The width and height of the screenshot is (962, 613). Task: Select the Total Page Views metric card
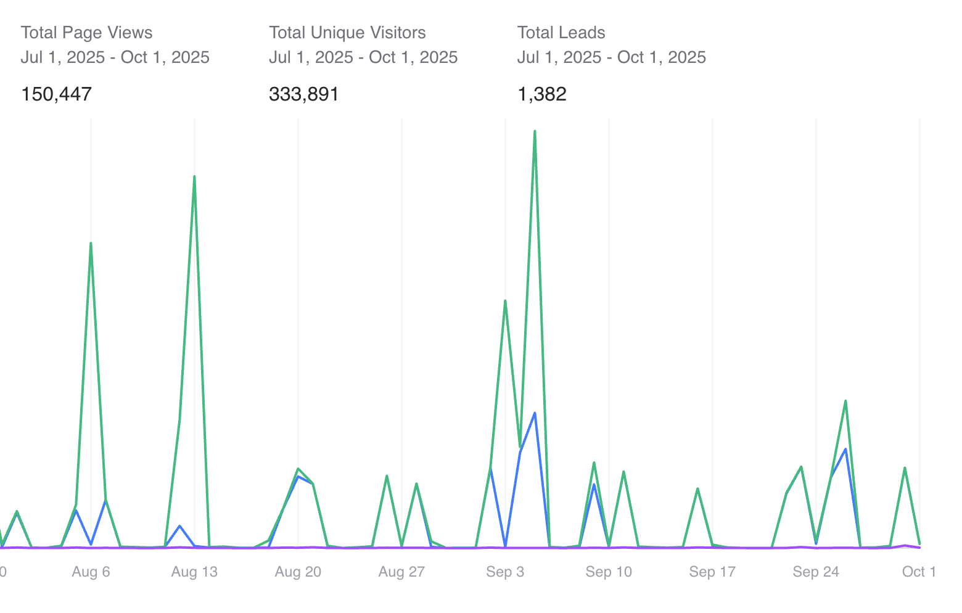pyautogui.click(x=86, y=62)
